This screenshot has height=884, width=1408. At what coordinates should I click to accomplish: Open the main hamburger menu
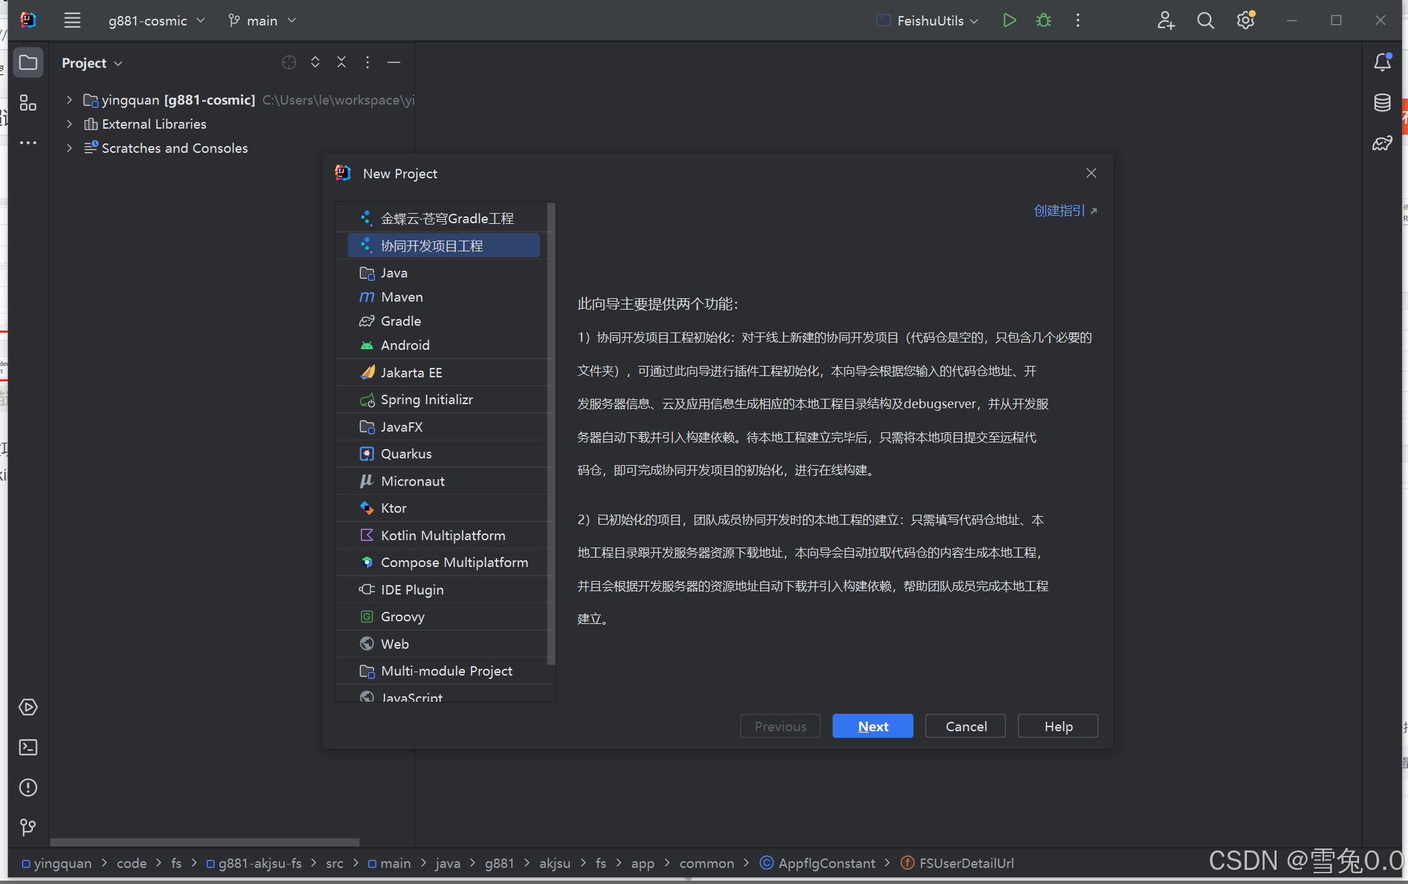pyautogui.click(x=72, y=21)
